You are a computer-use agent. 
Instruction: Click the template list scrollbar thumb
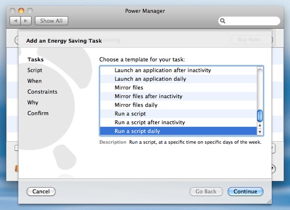click(x=260, y=116)
